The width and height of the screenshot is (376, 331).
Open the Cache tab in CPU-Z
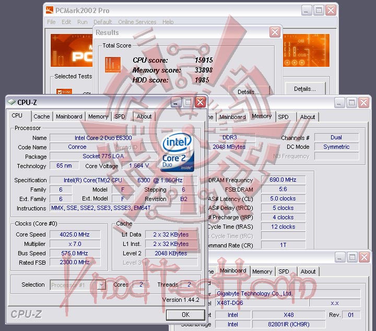41,117
